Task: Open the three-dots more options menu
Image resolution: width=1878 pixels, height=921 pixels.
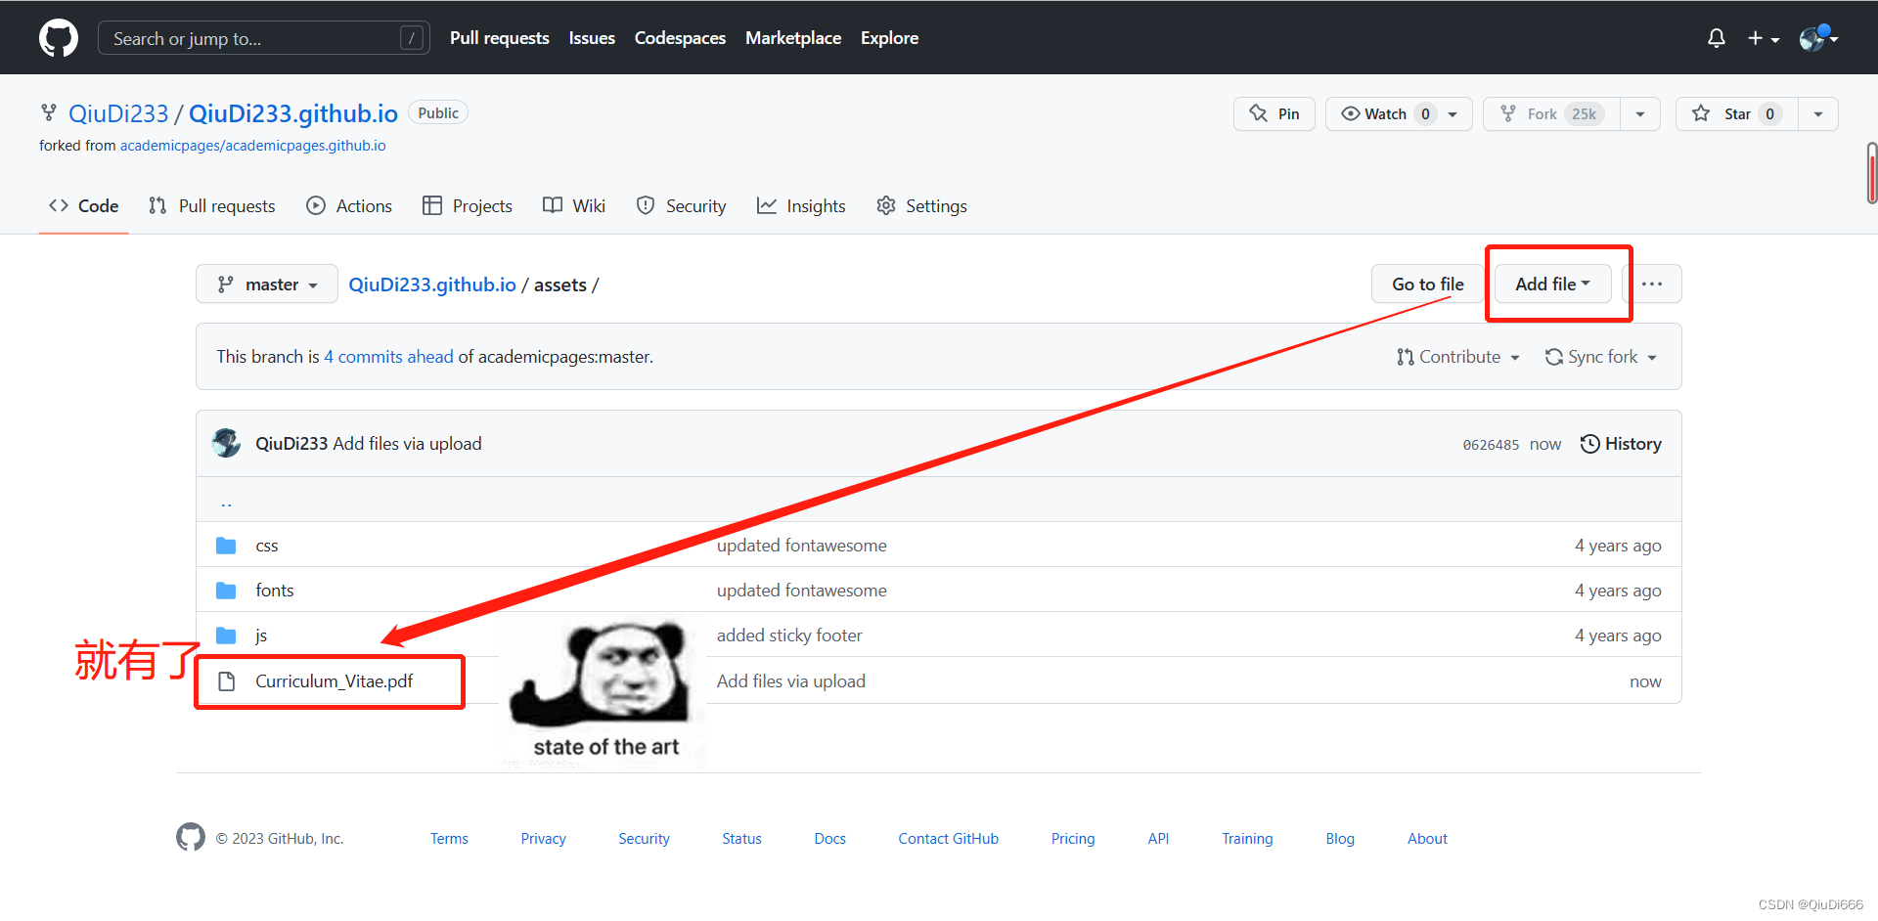Action: tap(1652, 285)
